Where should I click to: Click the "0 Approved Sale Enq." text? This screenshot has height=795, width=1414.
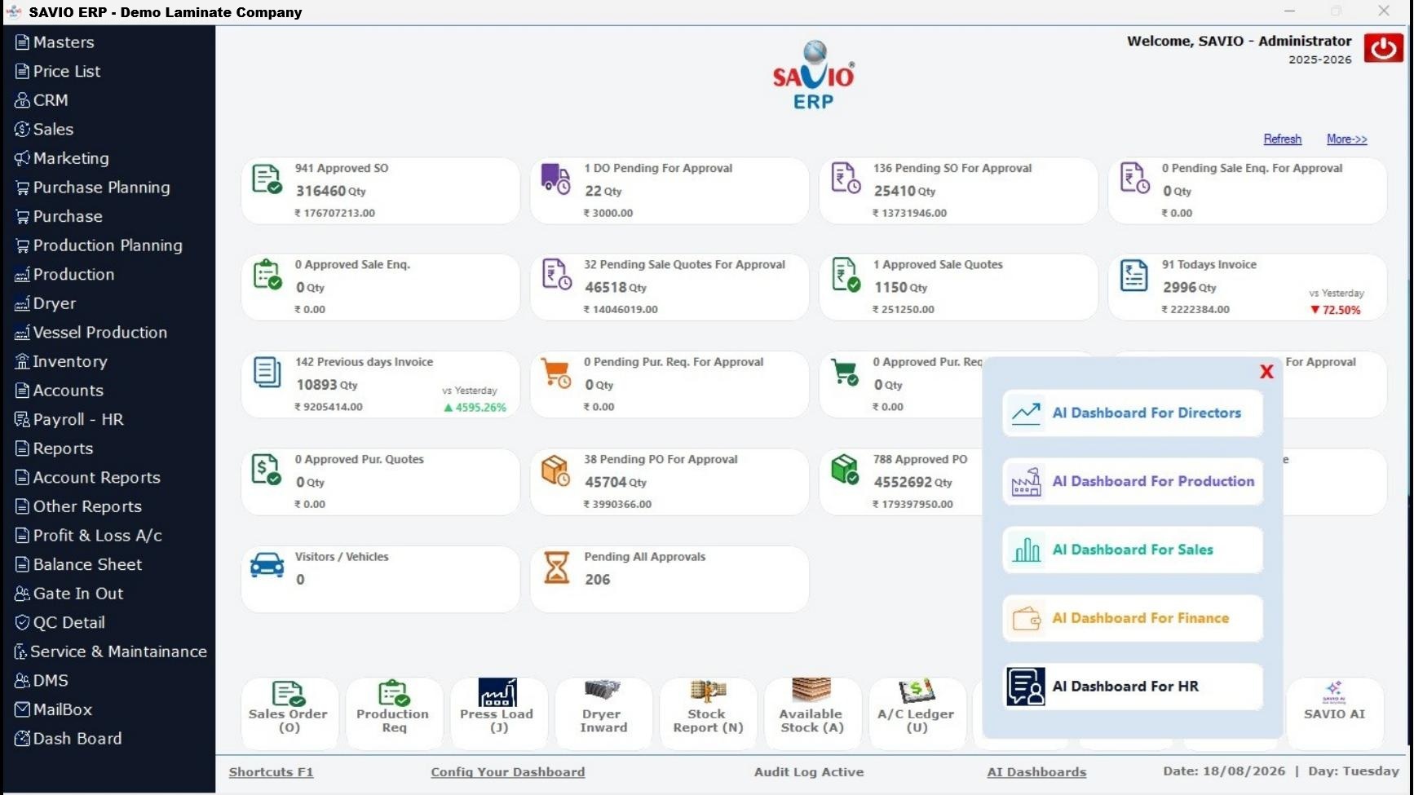coord(352,265)
